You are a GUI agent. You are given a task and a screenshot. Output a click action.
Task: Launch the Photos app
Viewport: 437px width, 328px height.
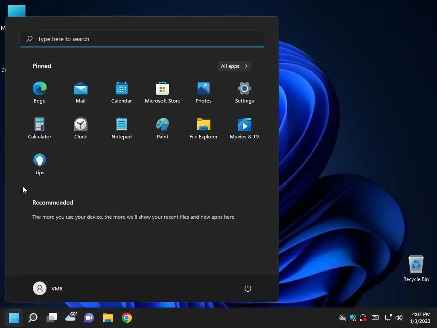tap(204, 93)
